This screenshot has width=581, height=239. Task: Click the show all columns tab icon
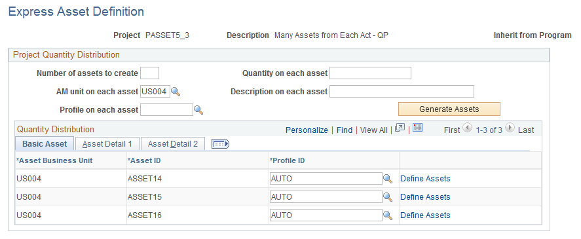click(220, 144)
